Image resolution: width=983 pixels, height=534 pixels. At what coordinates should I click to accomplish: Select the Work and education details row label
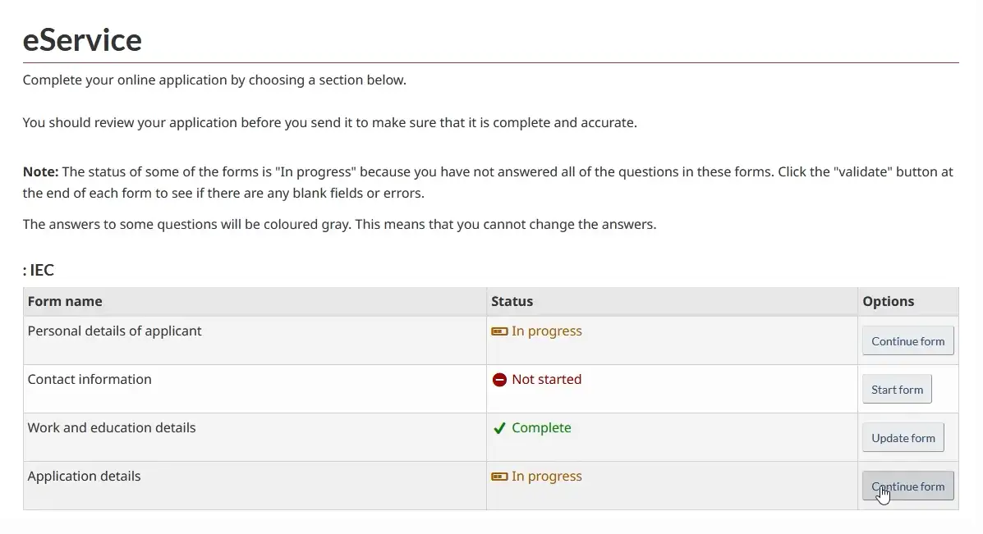click(112, 427)
